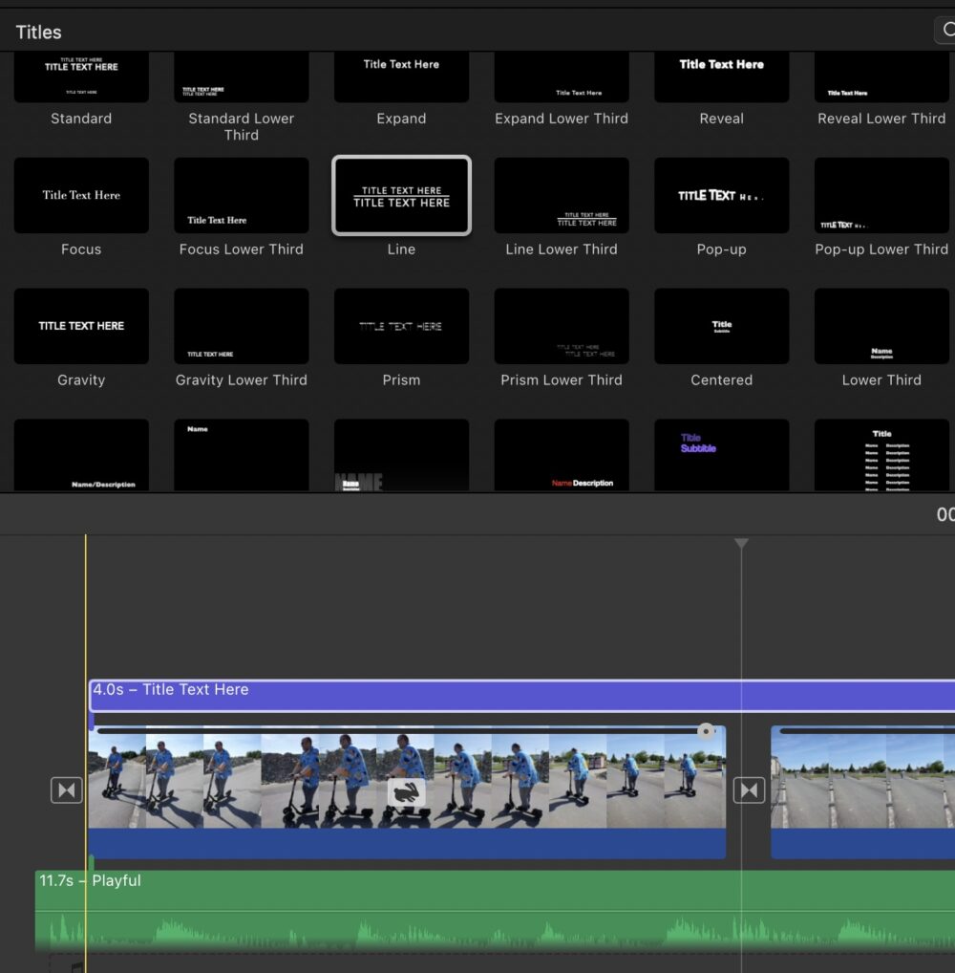
Task: Click the playhead marker above the timeline
Action: click(x=742, y=543)
